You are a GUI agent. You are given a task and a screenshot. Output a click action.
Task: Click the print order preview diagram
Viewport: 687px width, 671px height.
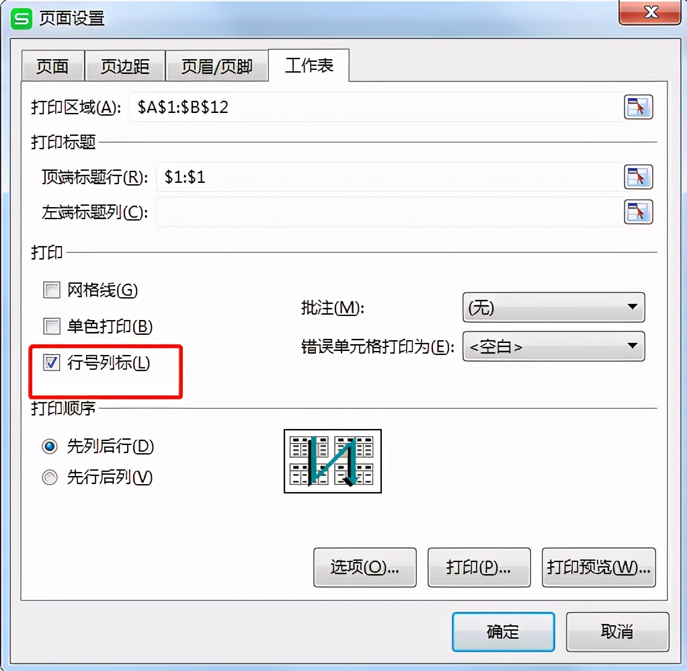pyautogui.click(x=333, y=461)
